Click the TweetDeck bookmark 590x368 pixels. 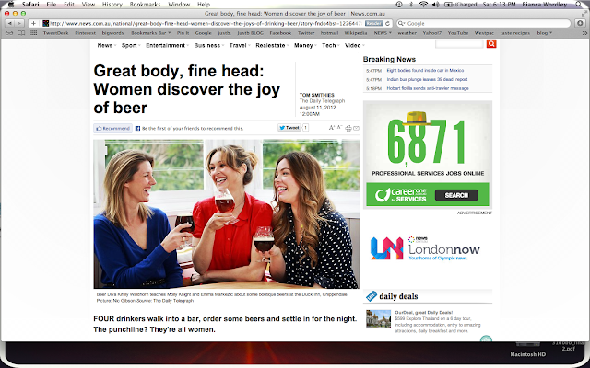(55, 33)
